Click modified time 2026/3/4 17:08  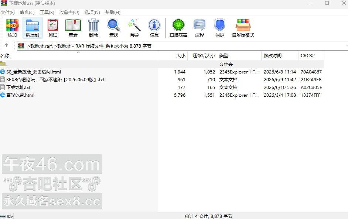280,95
